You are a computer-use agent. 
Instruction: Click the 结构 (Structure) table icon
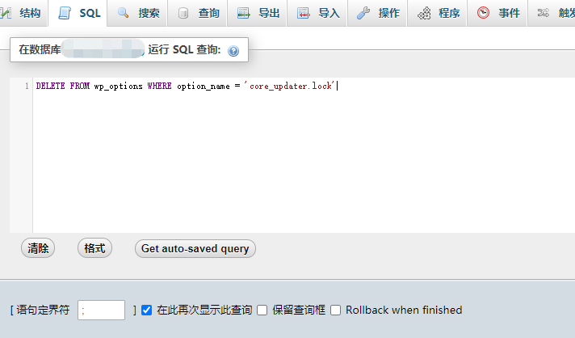pos(6,13)
